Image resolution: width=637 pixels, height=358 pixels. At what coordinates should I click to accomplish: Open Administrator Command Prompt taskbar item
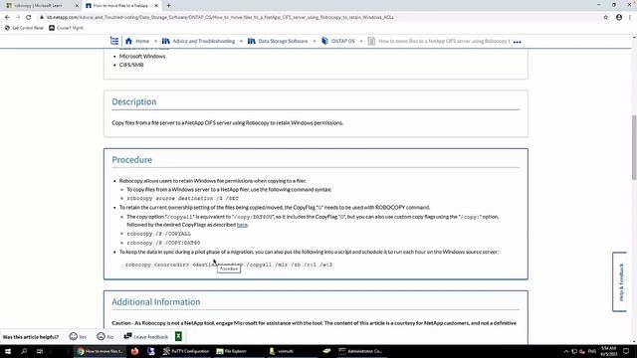pos(361,351)
